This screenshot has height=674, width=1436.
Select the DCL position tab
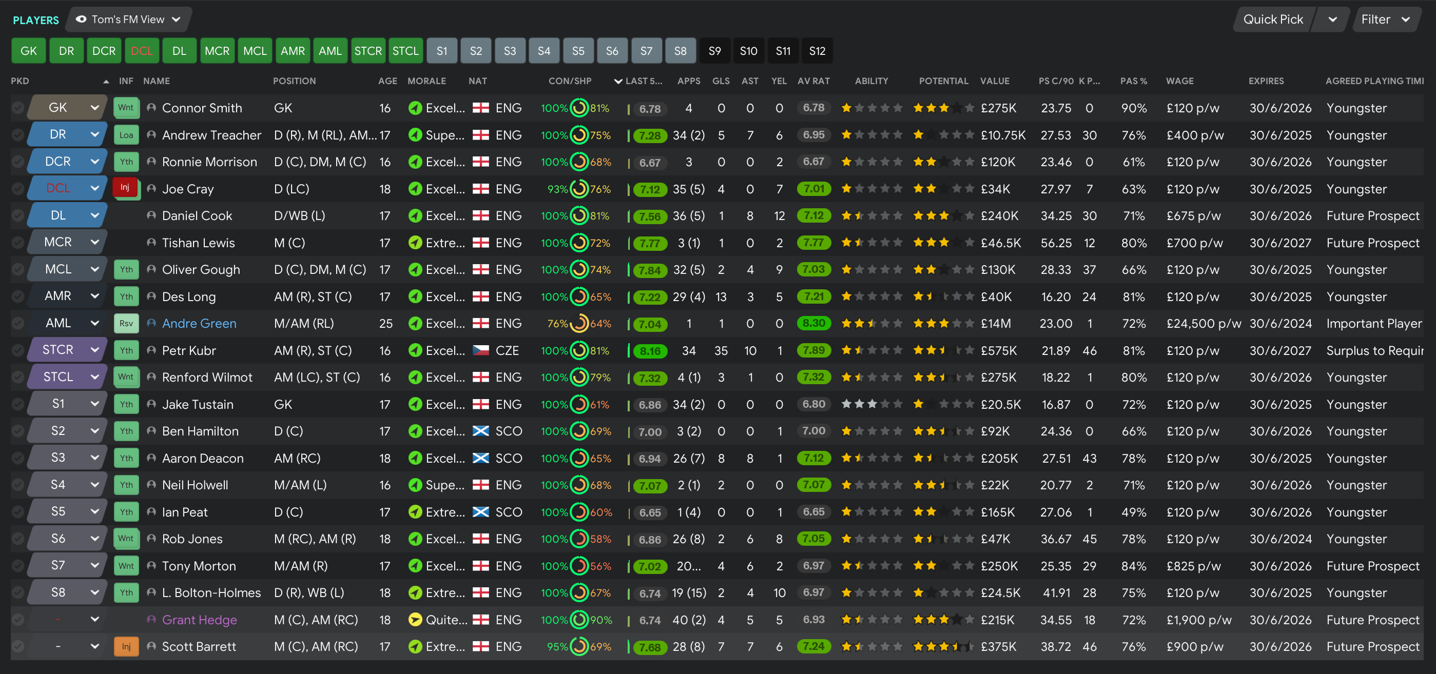tap(142, 51)
